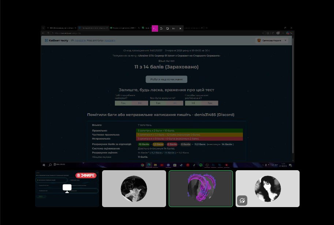Expand the Святослав Мосетті user menu

(271, 41)
